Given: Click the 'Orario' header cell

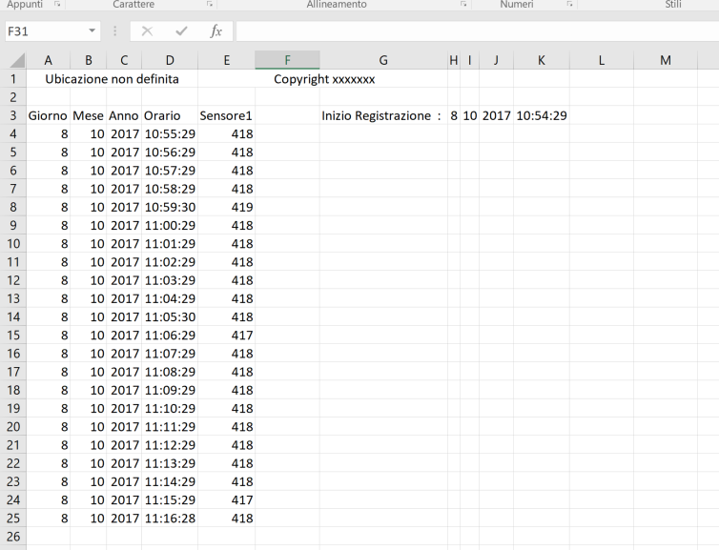Looking at the screenshot, I should (x=170, y=115).
